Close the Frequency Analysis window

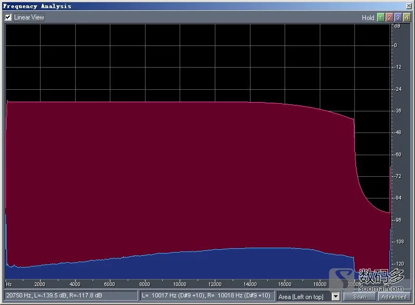click(x=409, y=6)
